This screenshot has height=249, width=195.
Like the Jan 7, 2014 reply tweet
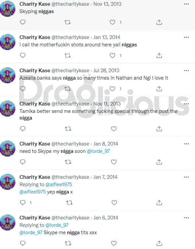click(114, 203)
